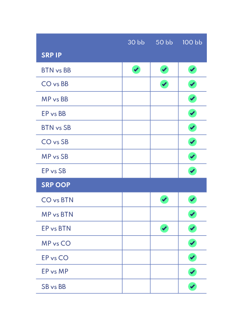Image resolution: width=243 pixels, height=327 pixels.
Task: Click empty 30 bb cell for MP vs BB
Action: [136, 99]
